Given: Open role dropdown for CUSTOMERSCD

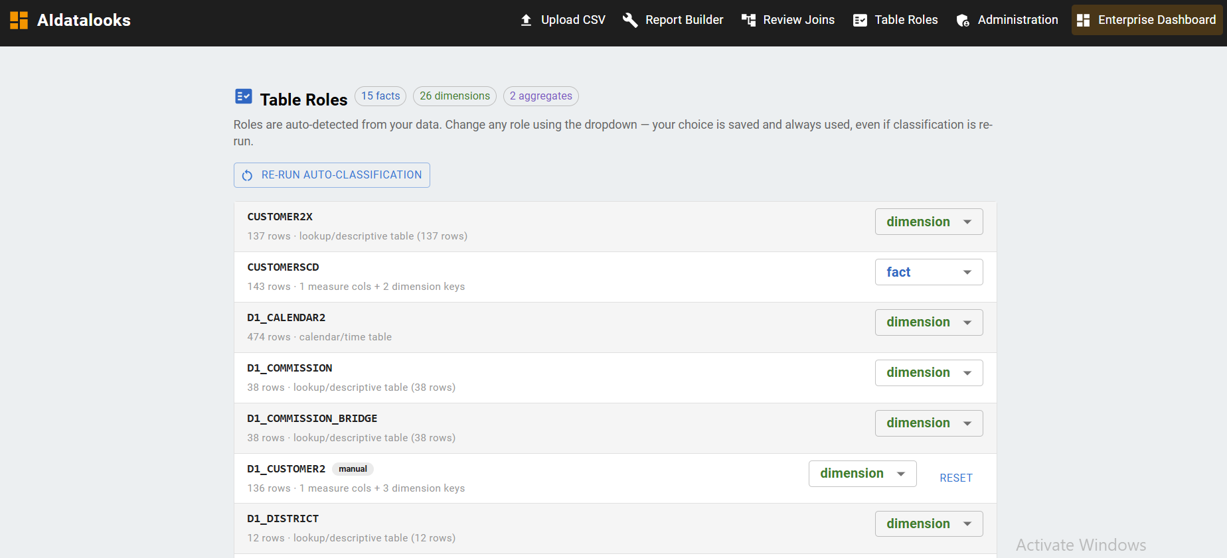Looking at the screenshot, I should click(x=929, y=272).
